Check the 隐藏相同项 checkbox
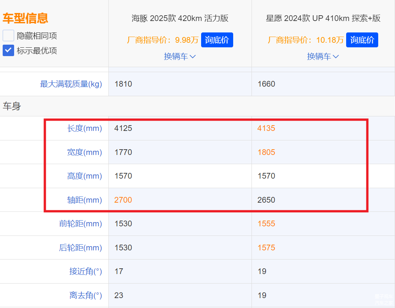 (8, 36)
